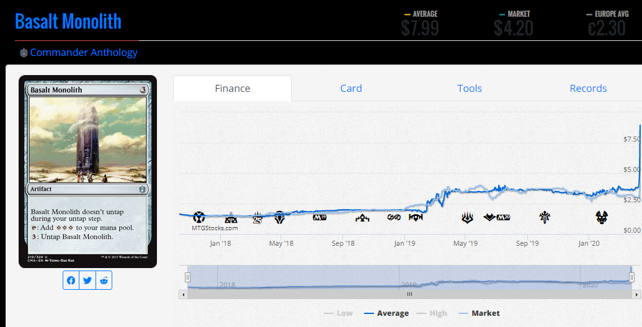The height and width of the screenshot is (327, 642).
Task: Share card on Twitter
Action: pos(87,280)
